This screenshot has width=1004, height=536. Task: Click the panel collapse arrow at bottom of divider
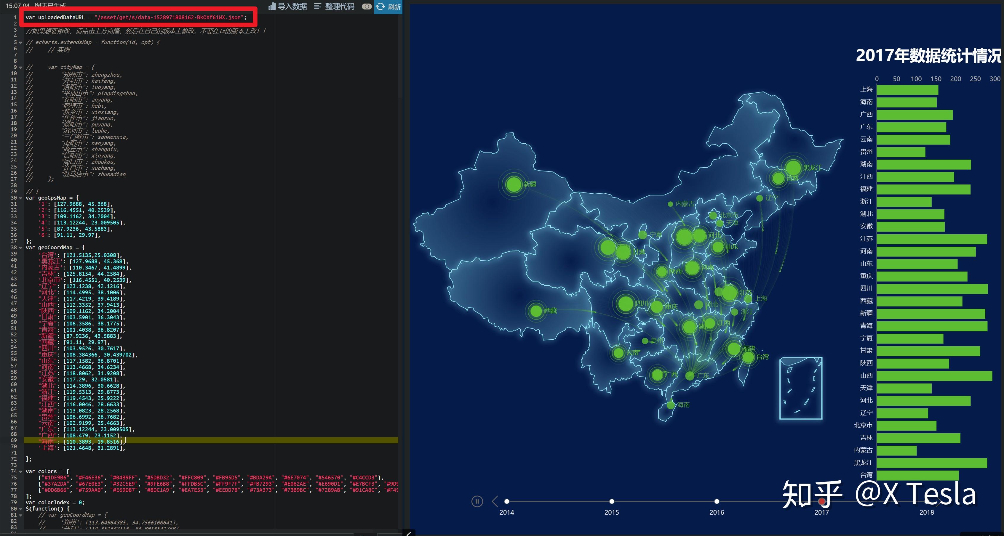click(408, 533)
